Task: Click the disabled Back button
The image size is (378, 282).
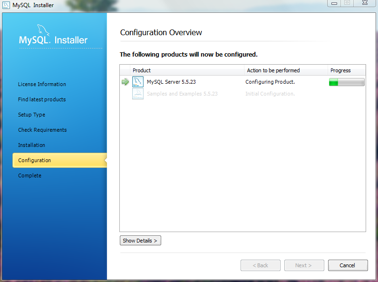Action: 261,265
